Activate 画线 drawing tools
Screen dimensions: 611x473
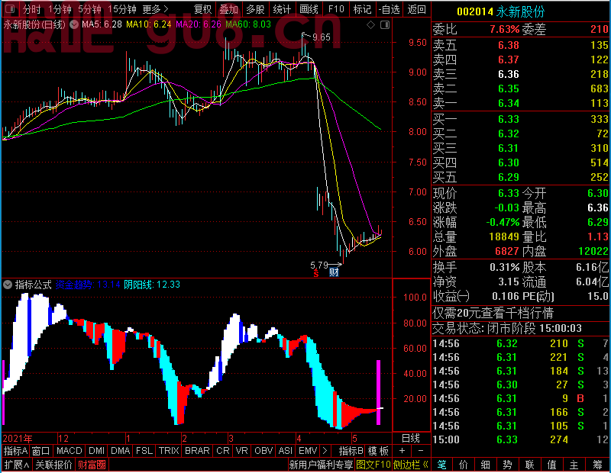(309, 9)
